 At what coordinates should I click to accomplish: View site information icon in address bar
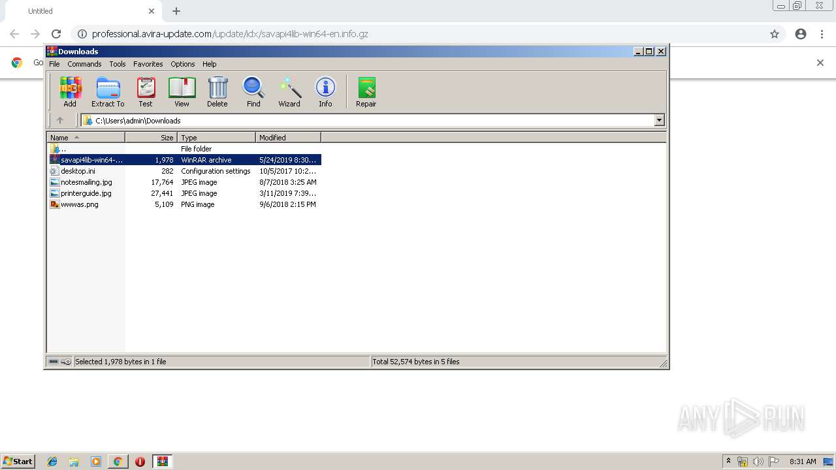click(82, 34)
